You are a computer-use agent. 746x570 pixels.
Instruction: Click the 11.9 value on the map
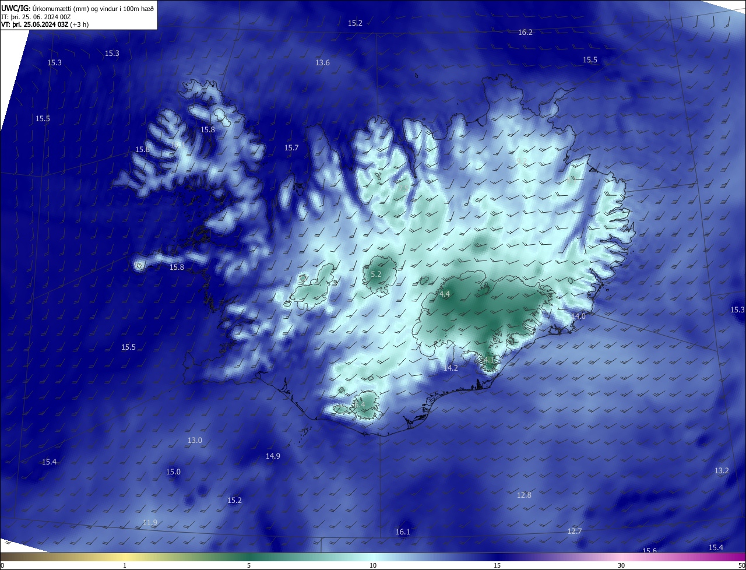point(150,522)
